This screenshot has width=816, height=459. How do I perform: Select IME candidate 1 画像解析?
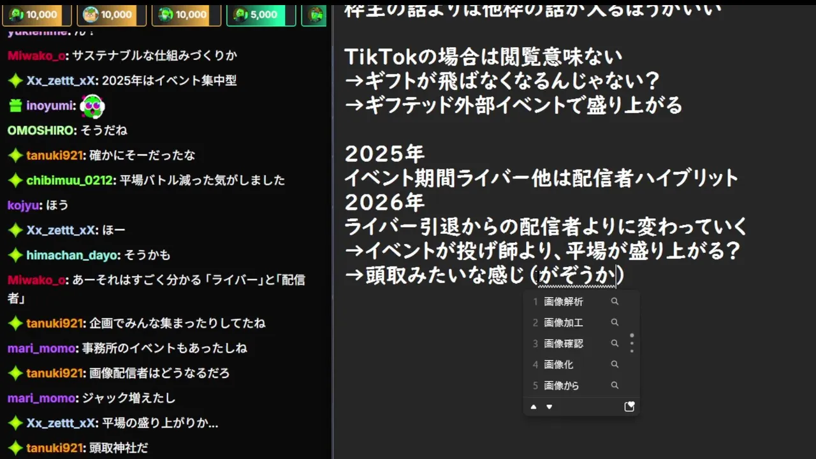(564, 302)
